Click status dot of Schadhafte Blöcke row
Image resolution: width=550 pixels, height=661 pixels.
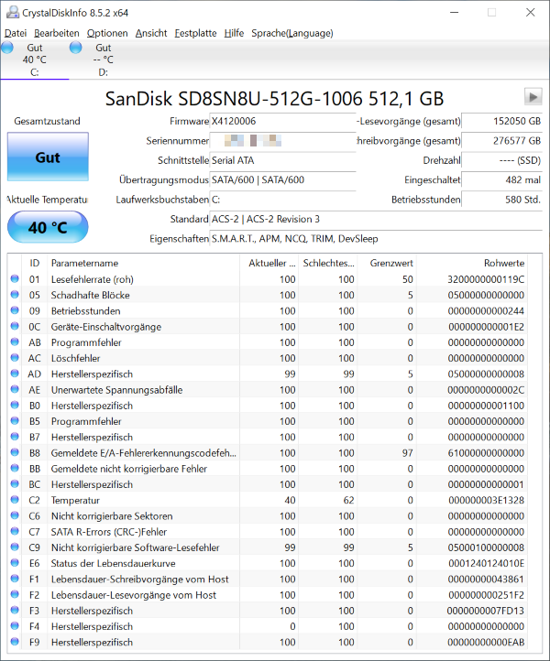click(15, 295)
